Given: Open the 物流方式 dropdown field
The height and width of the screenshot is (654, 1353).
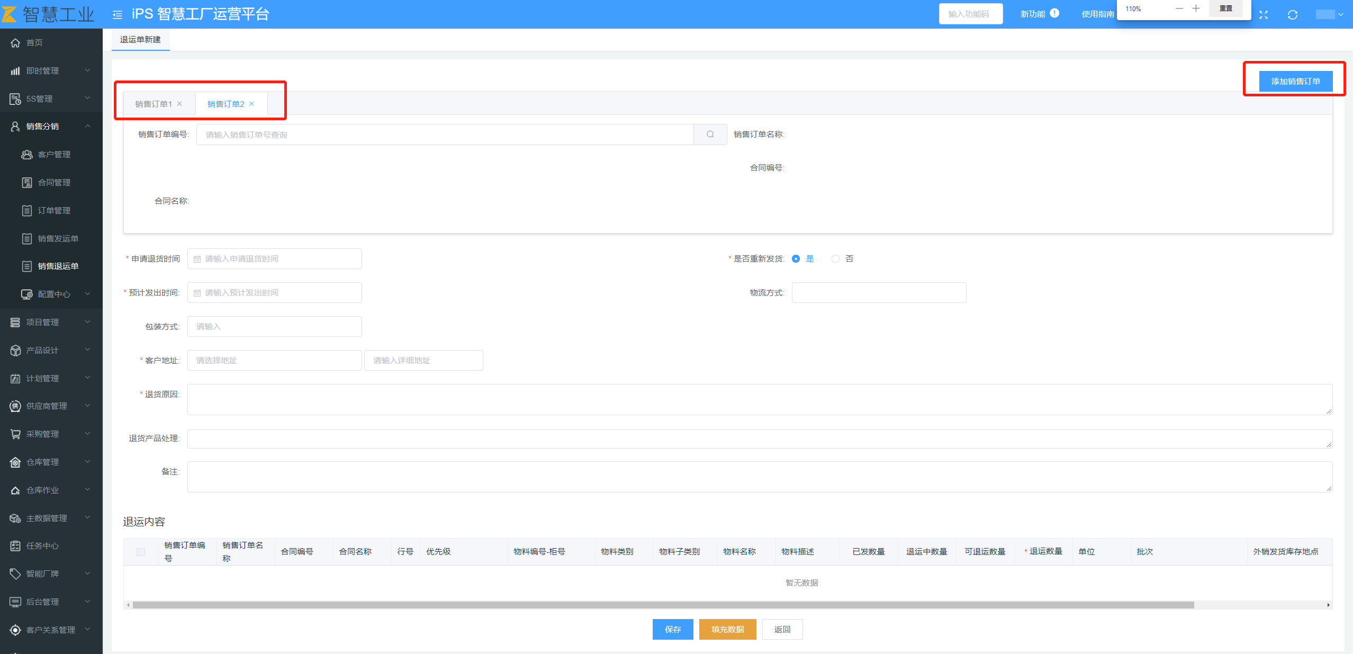Looking at the screenshot, I should [879, 293].
